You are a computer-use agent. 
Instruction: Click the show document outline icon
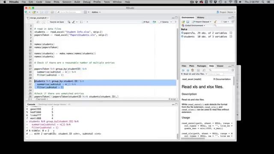point(176,22)
